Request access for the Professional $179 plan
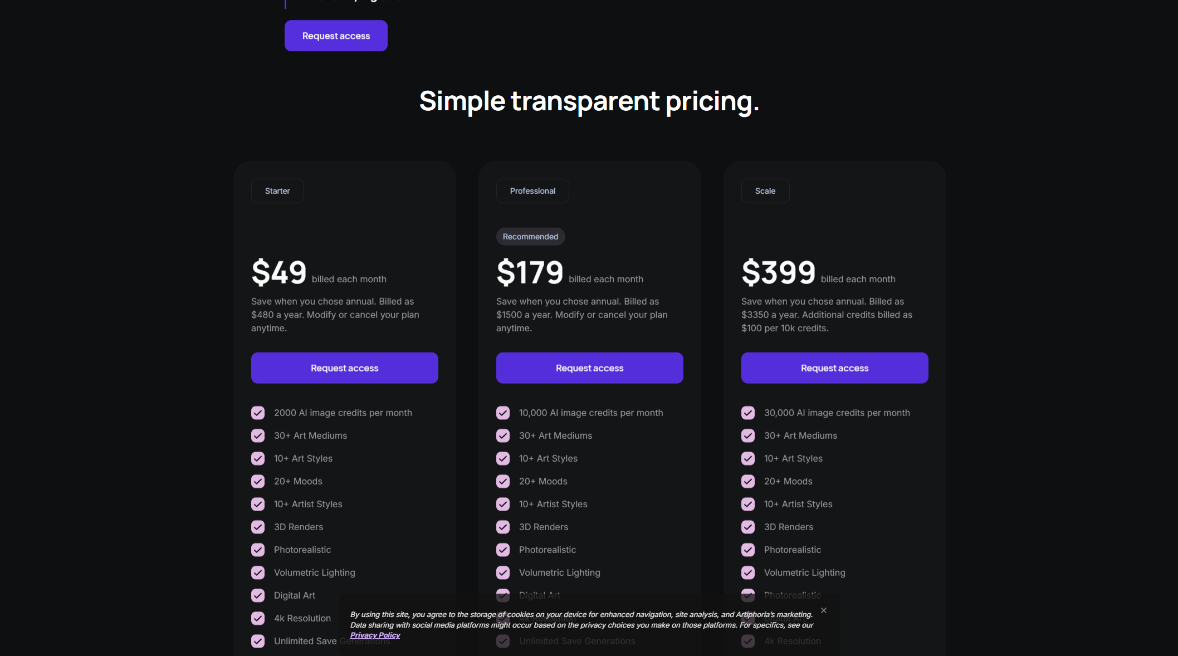 (589, 368)
